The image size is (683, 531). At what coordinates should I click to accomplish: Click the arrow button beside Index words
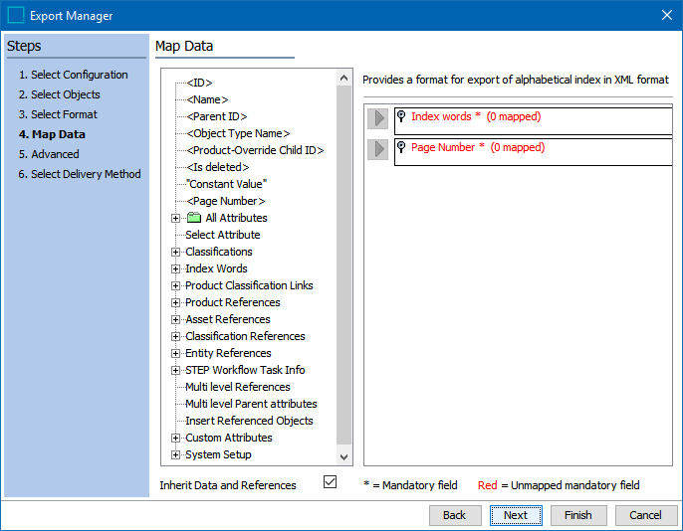pyautogui.click(x=377, y=118)
